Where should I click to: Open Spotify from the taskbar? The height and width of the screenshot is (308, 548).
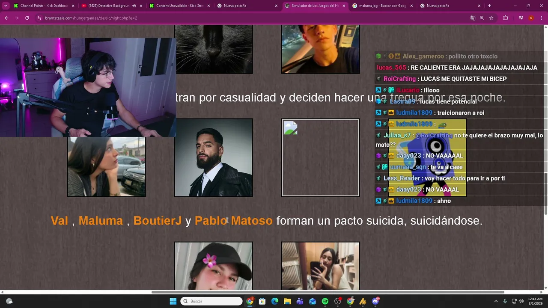click(x=325, y=301)
